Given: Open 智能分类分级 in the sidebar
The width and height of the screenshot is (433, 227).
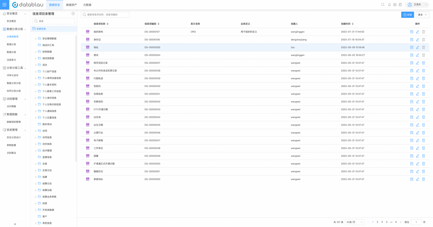Looking at the screenshot, I should 14,83.
